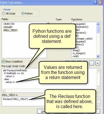
Task: Toggle the Show Codeblock checkbox
Action: click(3, 62)
